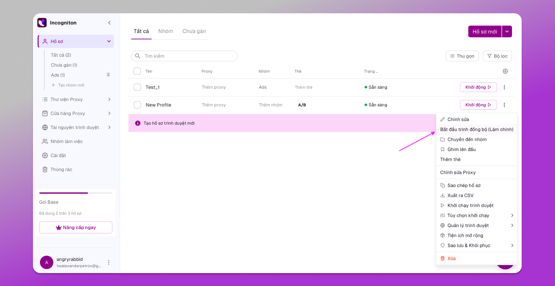Click the angryrabbid user avatar
The image size is (555, 286).
[47, 262]
